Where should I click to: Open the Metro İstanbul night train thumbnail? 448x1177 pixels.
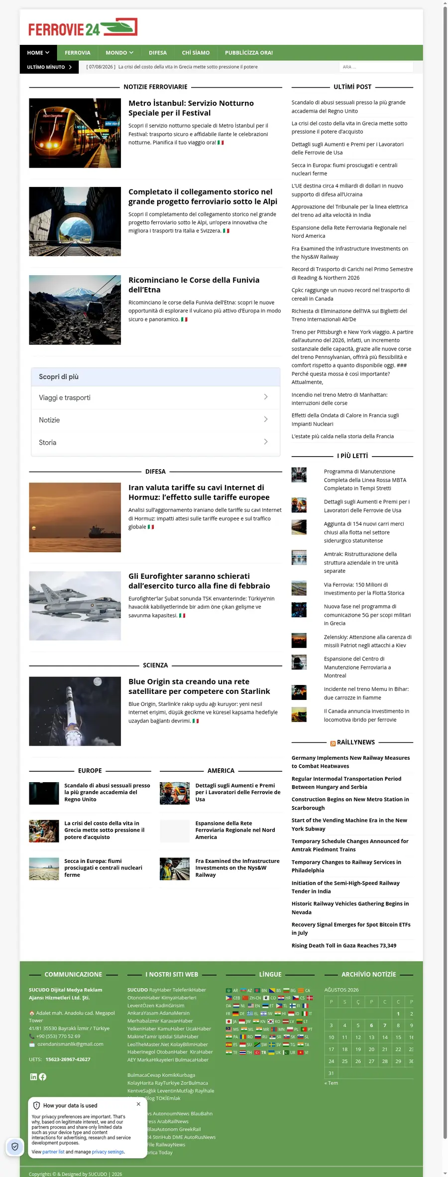point(75,133)
